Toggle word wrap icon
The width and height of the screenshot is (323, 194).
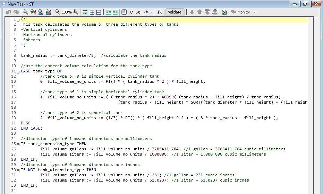point(85,12)
